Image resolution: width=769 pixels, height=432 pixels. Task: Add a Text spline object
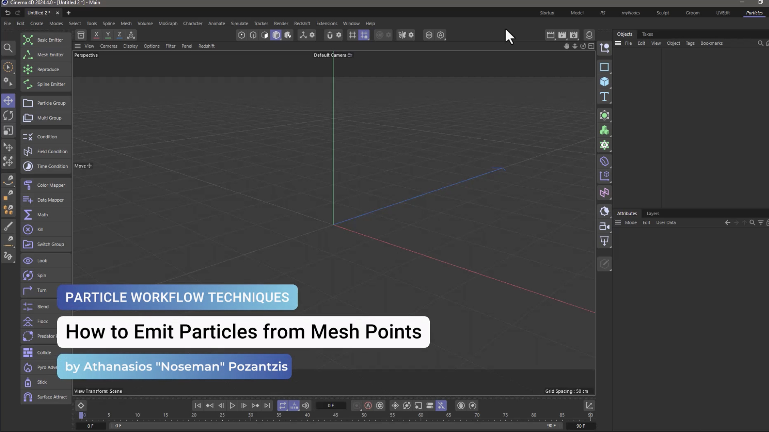[604, 97]
